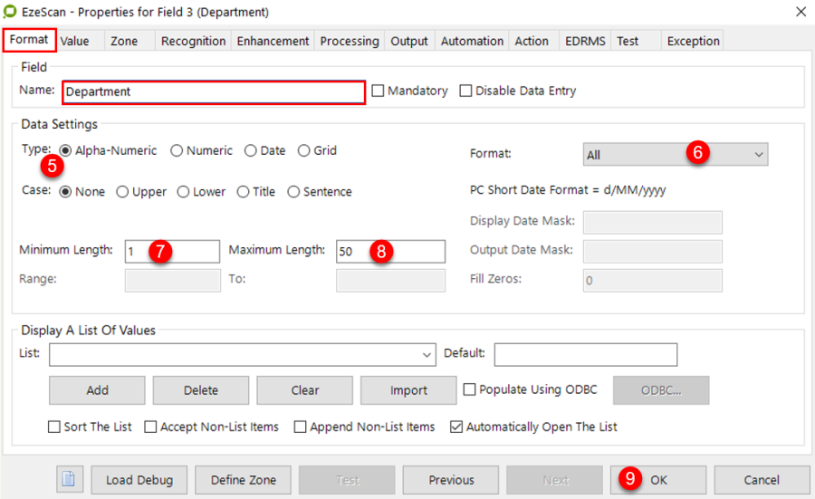
Task: Go to the Zone tab
Action: (x=124, y=41)
